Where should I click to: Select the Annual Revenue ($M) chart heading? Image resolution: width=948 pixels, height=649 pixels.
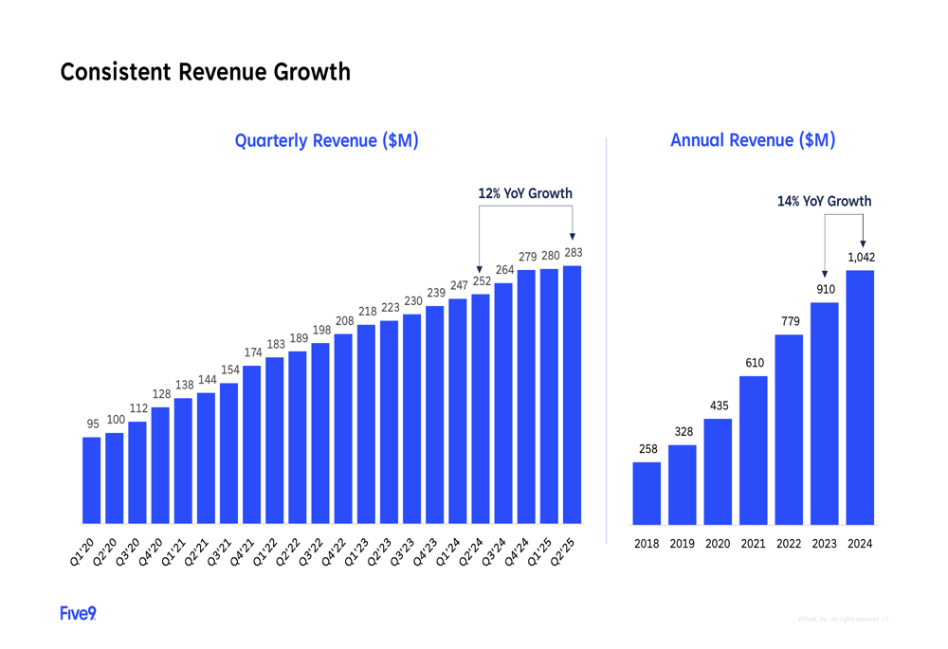coord(753,140)
